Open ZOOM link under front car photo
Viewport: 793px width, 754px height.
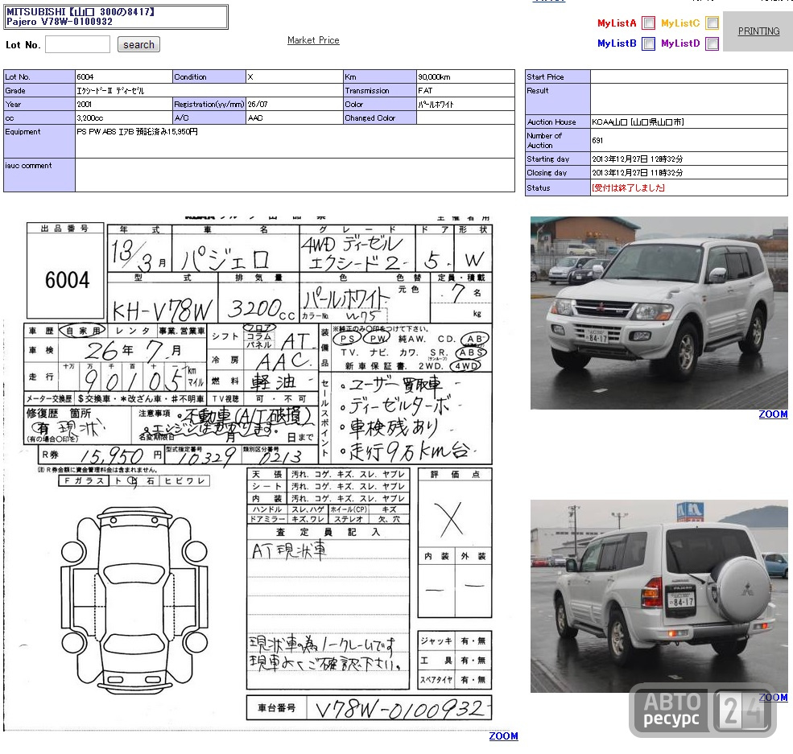(x=773, y=414)
